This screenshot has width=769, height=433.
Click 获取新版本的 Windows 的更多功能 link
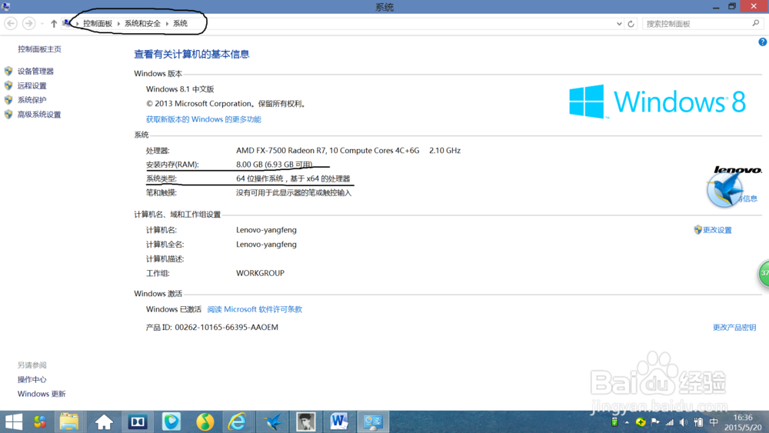click(x=204, y=119)
